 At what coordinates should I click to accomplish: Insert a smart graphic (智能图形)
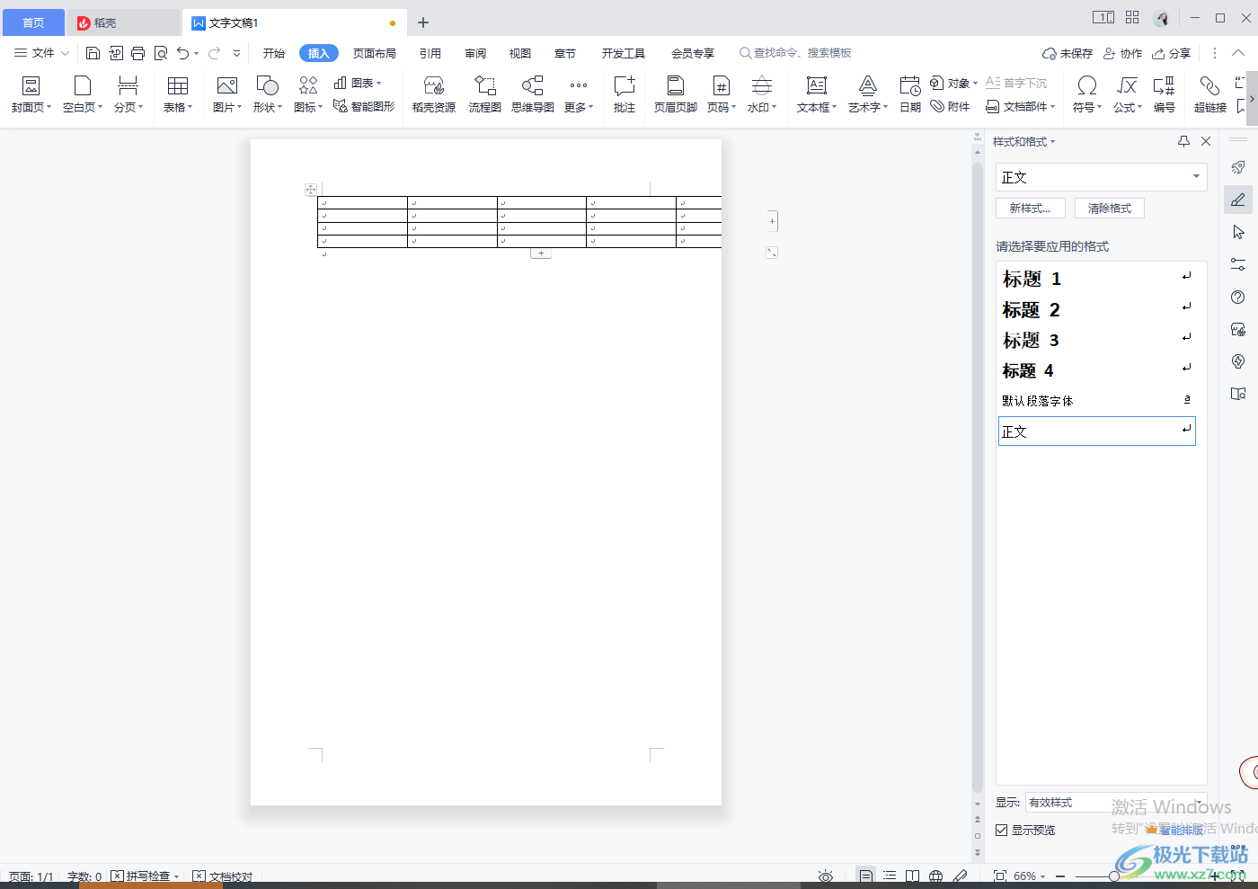[x=364, y=106]
